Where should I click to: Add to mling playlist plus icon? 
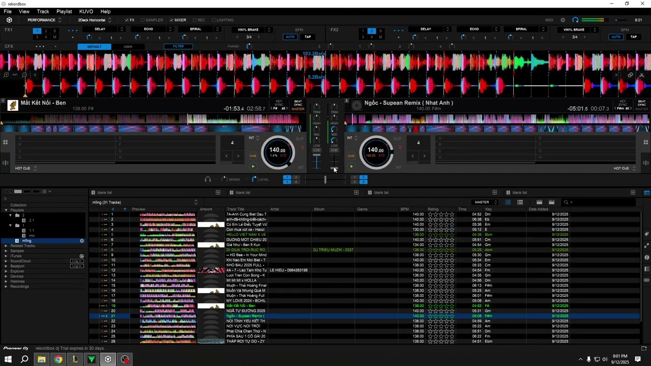coord(82,240)
